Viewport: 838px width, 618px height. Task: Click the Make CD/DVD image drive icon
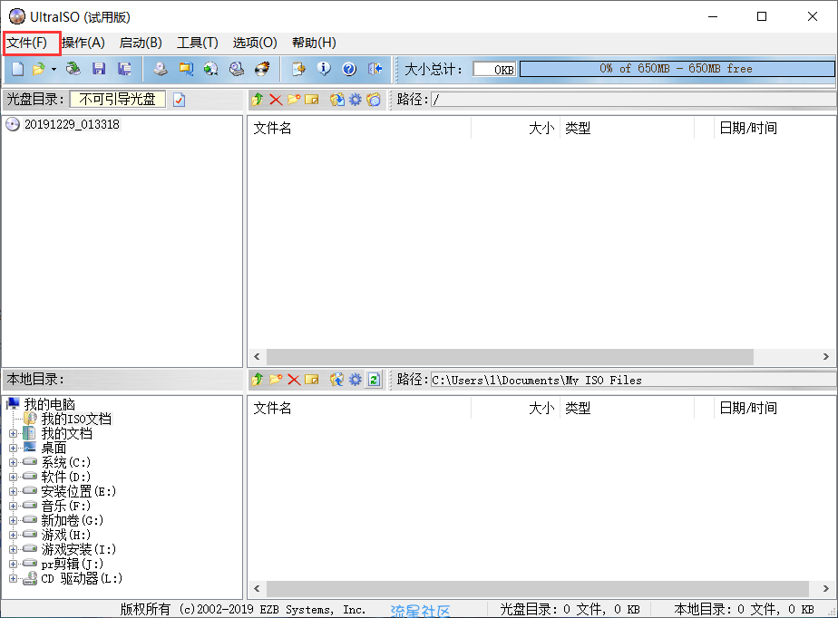point(160,69)
